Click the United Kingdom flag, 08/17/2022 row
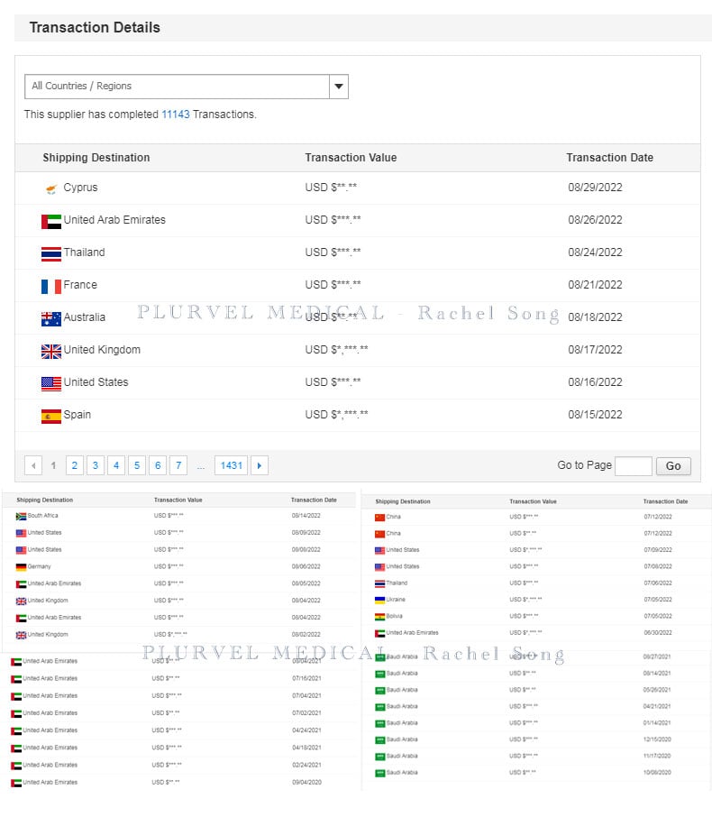This screenshot has width=712, height=817. click(x=51, y=352)
